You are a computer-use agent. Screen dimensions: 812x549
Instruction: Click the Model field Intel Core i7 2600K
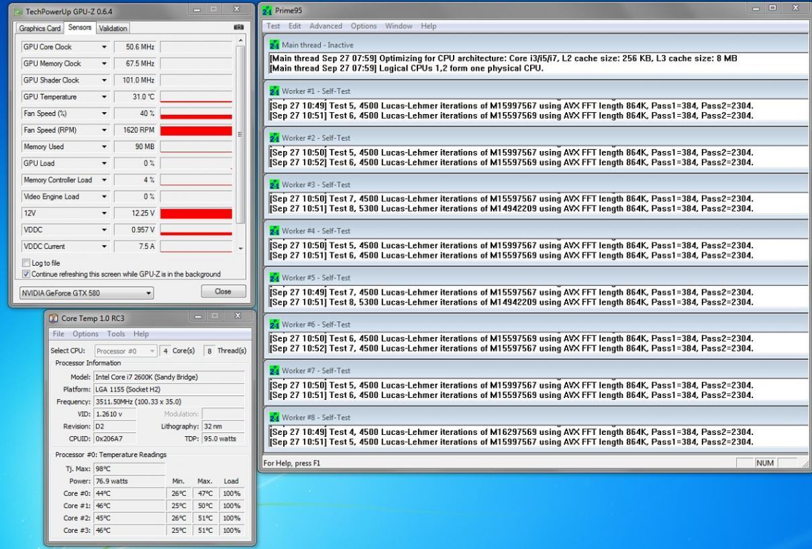coord(168,377)
